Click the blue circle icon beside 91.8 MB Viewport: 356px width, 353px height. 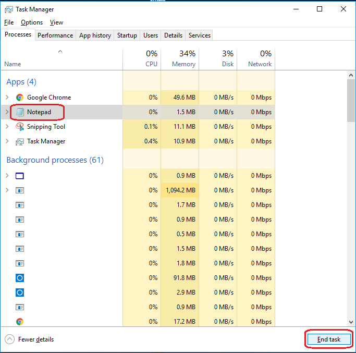[x=20, y=278]
